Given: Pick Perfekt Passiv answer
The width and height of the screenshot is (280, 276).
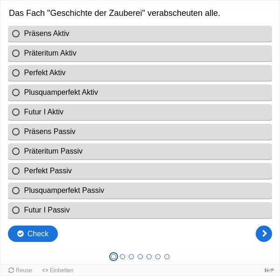Looking at the screenshot, I should pyautogui.click(x=140, y=171).
